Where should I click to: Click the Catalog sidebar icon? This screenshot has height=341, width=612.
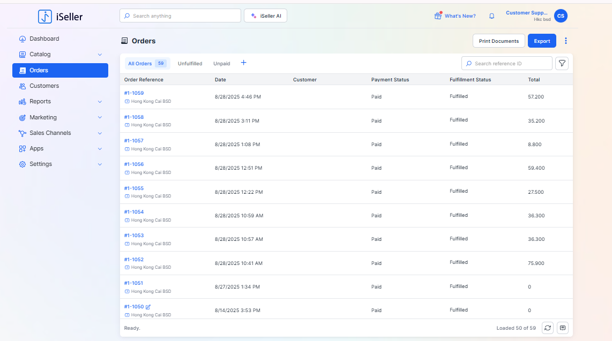point(23,55)
